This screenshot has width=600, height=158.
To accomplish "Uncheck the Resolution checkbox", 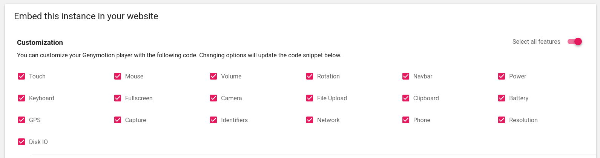I will [502, 120].
